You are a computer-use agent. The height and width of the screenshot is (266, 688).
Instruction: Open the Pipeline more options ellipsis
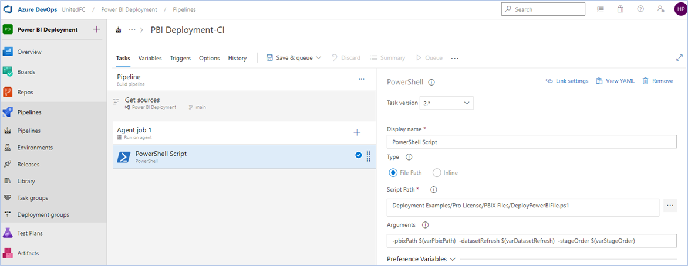tap(362, 79)
